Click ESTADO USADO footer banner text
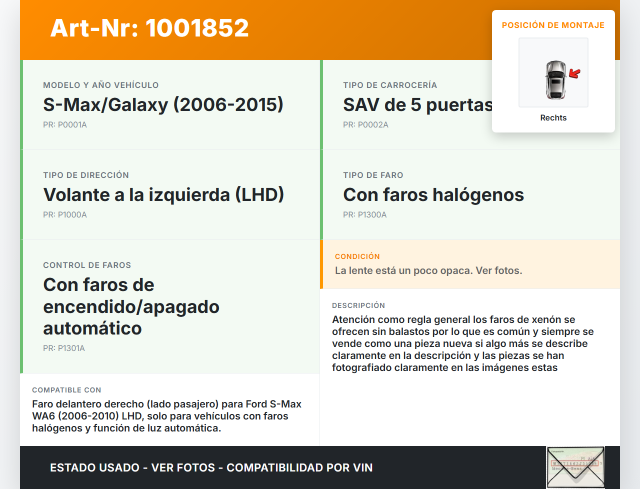This screenshot has width=640, height=489. pyautogui.click(x=211, y=467)
